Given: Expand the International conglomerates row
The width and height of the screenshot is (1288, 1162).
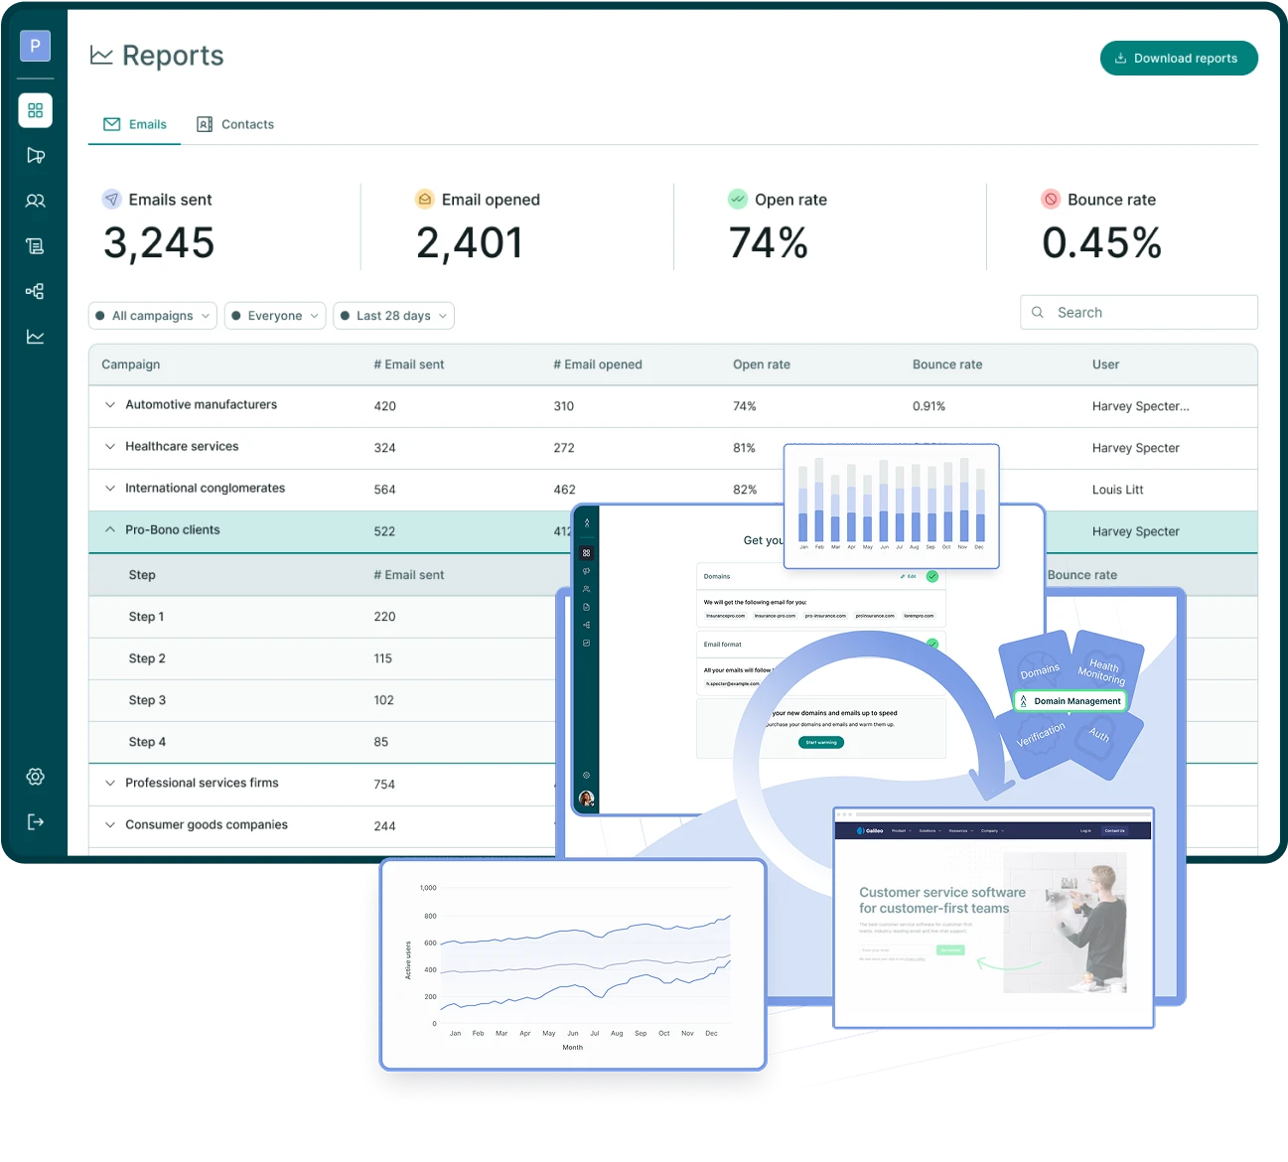Looking at the screenshot, I should [110, 489].
